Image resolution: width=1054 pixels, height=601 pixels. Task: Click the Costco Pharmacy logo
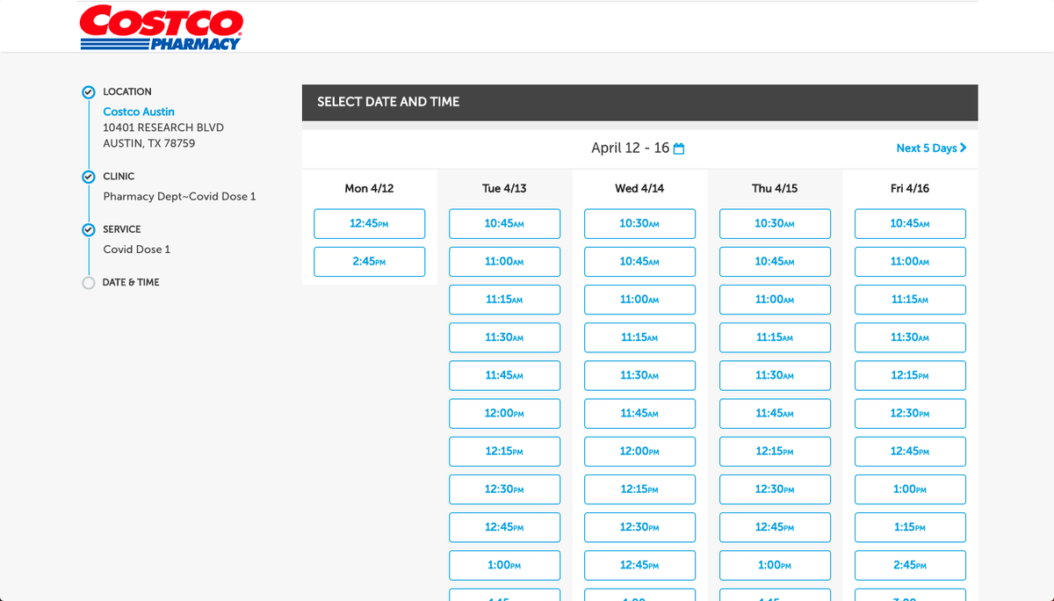pos(161,27)
